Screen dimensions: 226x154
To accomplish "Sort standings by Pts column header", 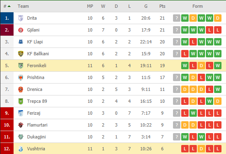I will click(x=162, y=6).
